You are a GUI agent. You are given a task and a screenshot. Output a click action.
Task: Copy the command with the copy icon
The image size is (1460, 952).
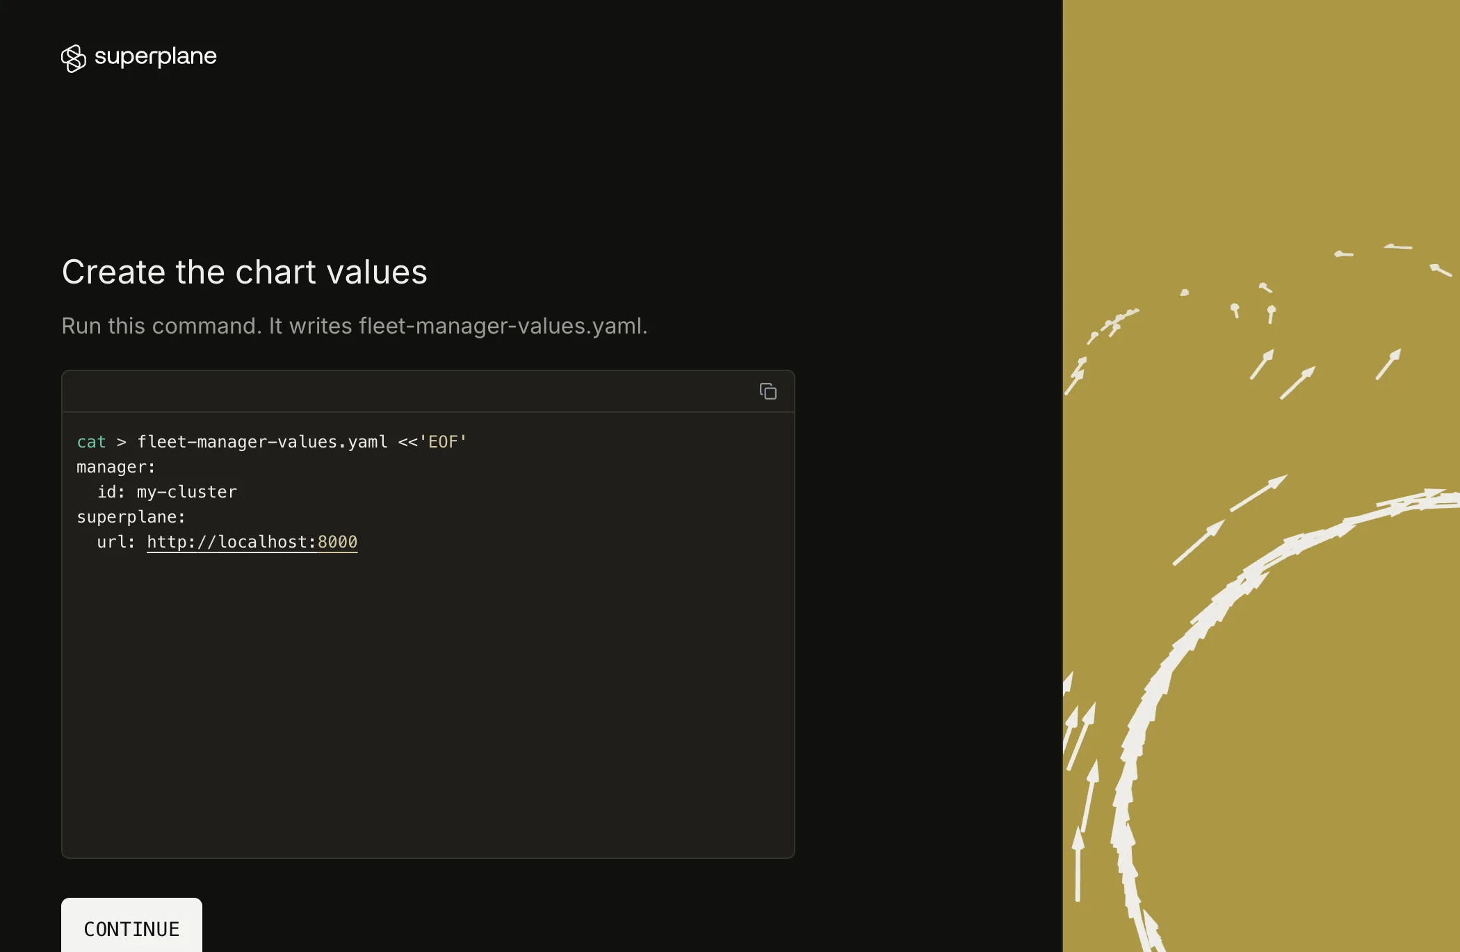click(768, 391)
